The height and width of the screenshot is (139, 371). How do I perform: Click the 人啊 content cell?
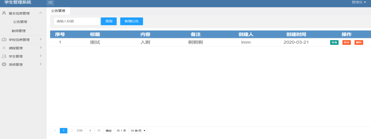pyautogui.click(x=145, y=42)
